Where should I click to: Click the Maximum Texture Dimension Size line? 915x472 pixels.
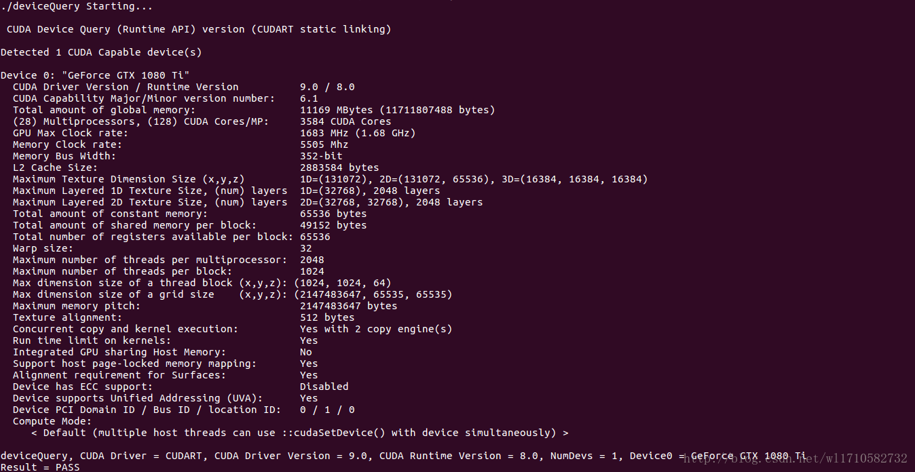[330, 179]
